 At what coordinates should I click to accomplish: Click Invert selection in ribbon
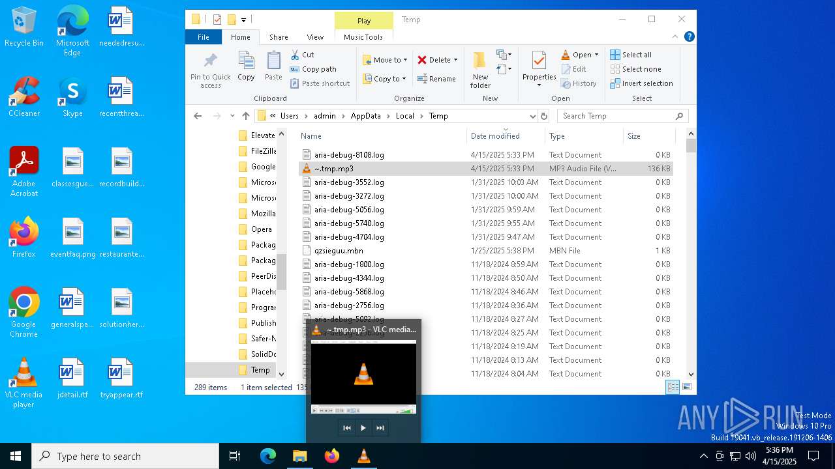pyautogui.click(x=641, y=83)
